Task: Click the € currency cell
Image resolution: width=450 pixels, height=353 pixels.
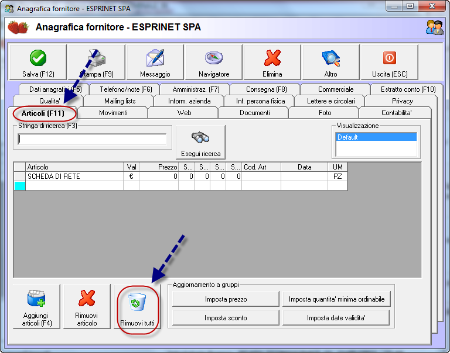Action: coord(131,176)
